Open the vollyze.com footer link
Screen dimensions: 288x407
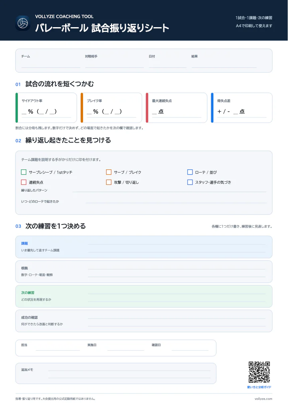click(x=263, y=399)
